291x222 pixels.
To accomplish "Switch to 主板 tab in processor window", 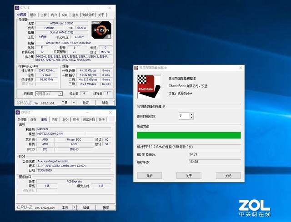I will [x=44, y=15].
